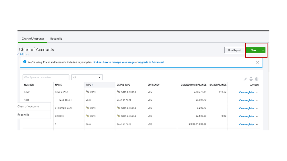Click the bank type icon for 02 Bank

[88, 116]
